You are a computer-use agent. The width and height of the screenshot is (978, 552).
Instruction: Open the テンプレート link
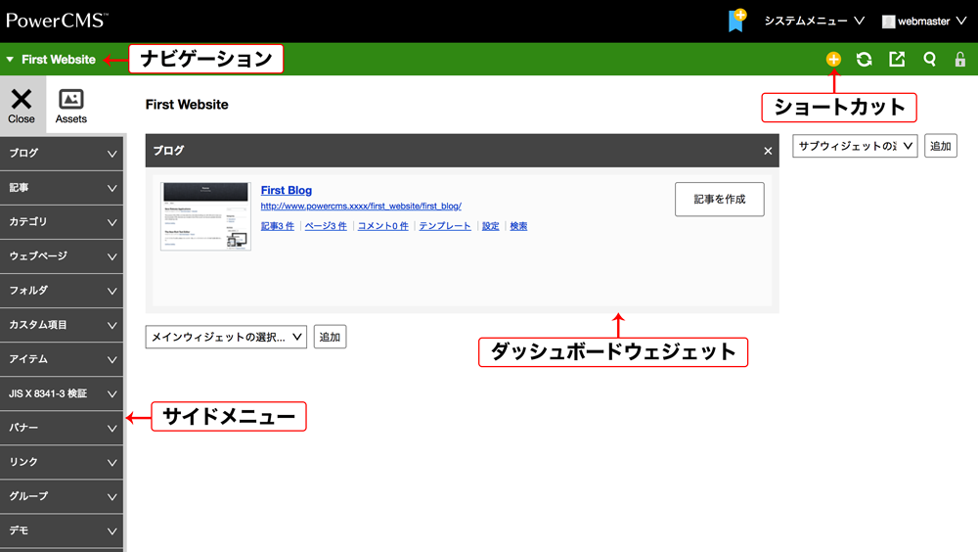445,226
